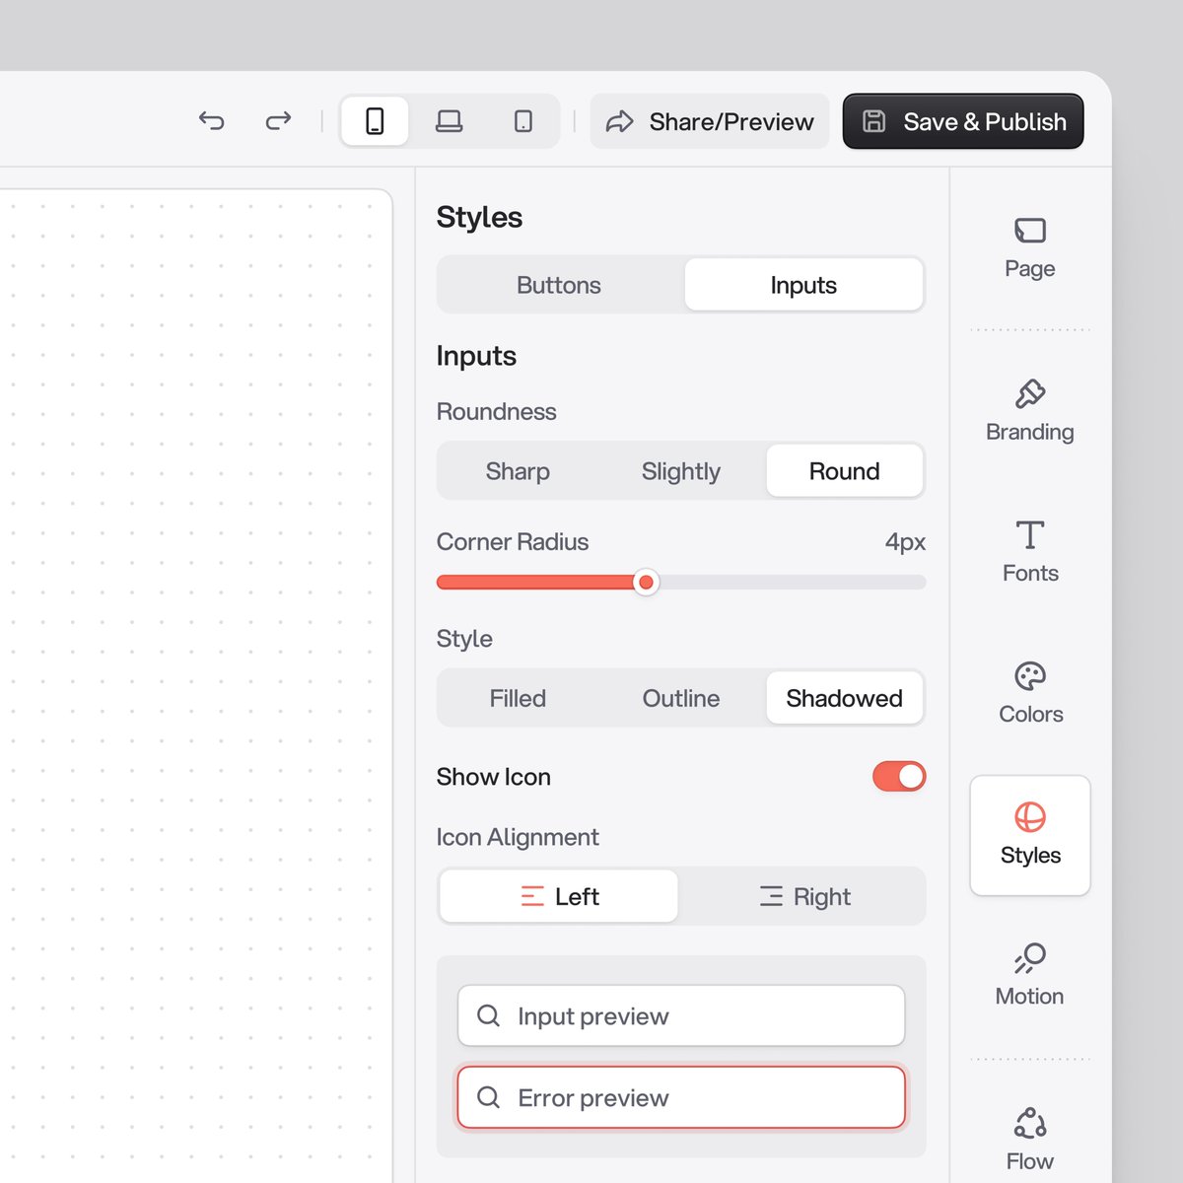Click the Corner Radius slider handle
Screen dimensions: 1183x1183
(646, 583)
